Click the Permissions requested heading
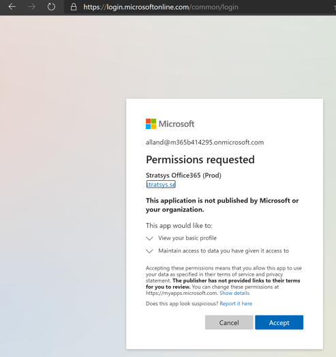This screenshot has height=357, width=336. tap(200, 159)
